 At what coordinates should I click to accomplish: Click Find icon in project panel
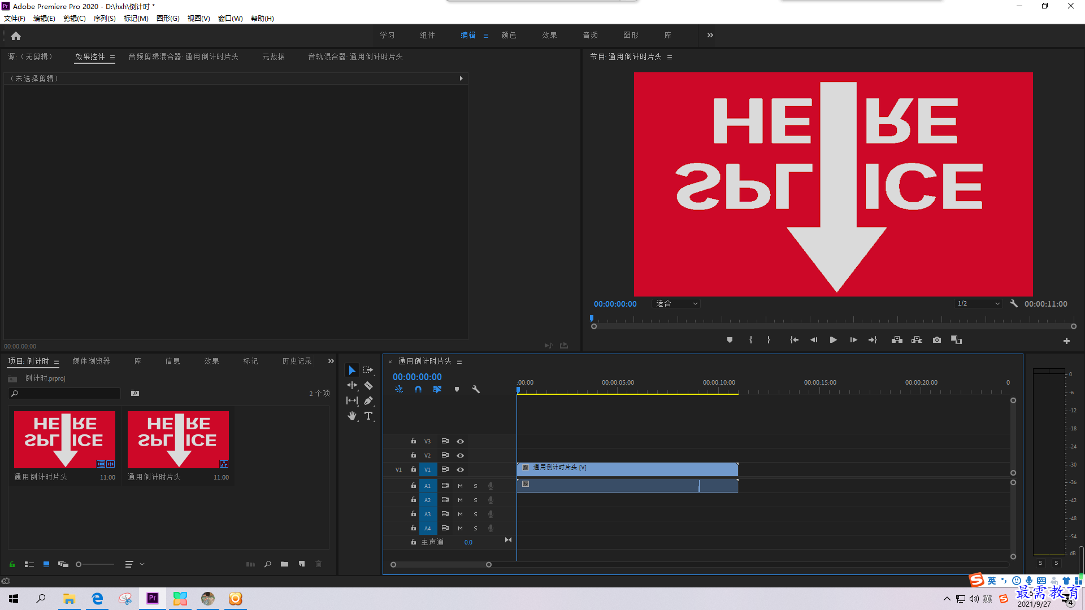(x=267, y=564)
